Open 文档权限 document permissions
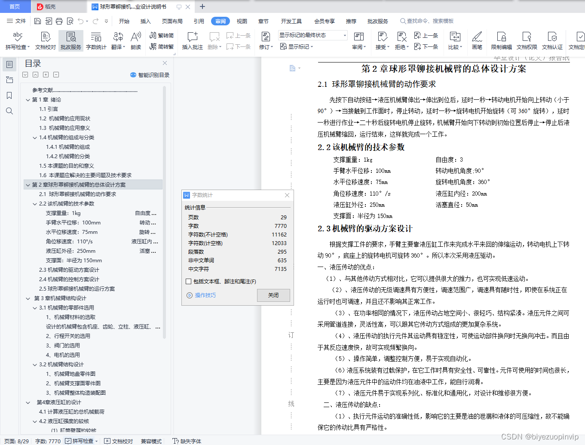Image resolution: width=585 pixels, height=445 pixels. [x=527, y=41]
